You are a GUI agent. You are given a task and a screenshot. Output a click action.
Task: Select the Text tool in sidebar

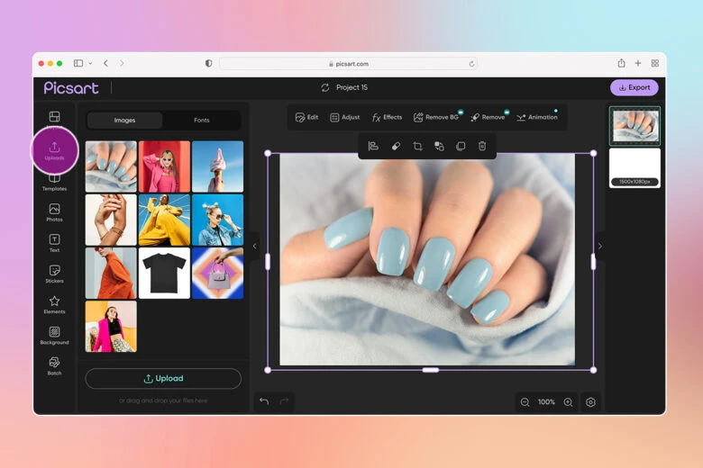54,243
